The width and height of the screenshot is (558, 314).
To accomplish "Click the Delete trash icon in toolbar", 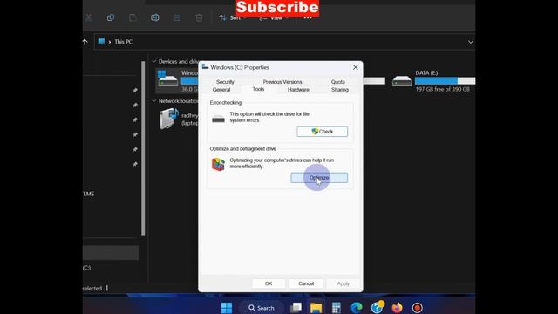I will coord(199,17).
